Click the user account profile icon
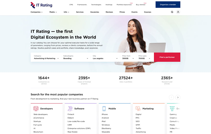The height and width of the screenshot is (134, 211). tap(178, 12)
